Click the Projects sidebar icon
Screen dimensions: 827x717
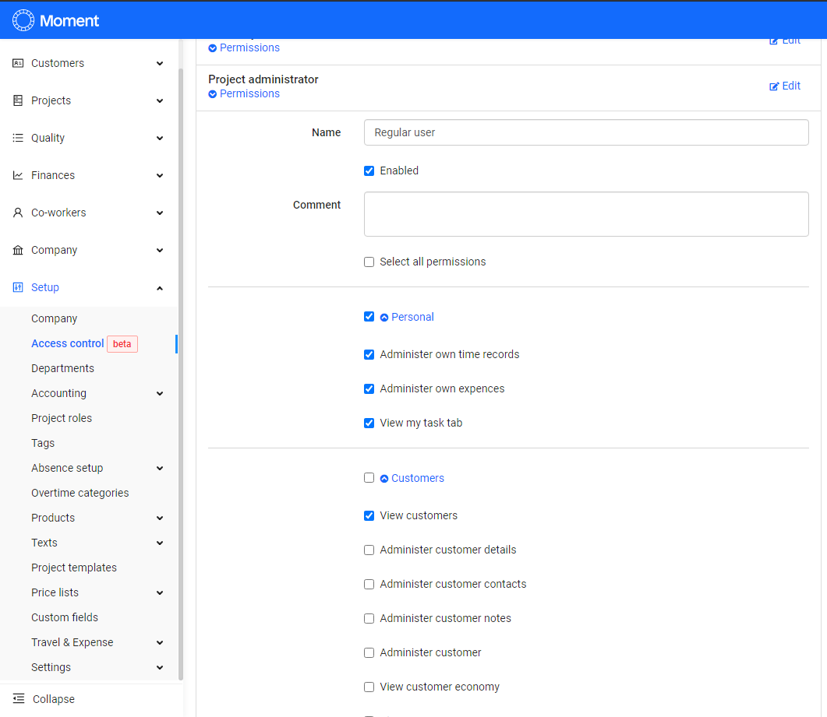point(18,100)
